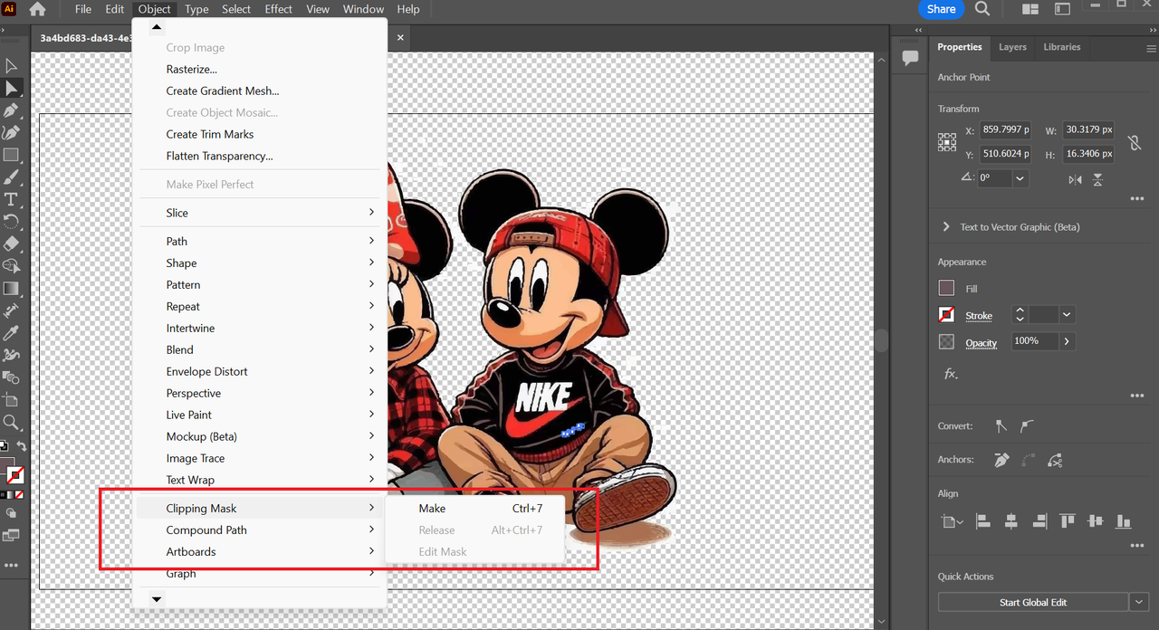Flip selection vertically in Transform

pyautogui.click(x=1097, y=179)
